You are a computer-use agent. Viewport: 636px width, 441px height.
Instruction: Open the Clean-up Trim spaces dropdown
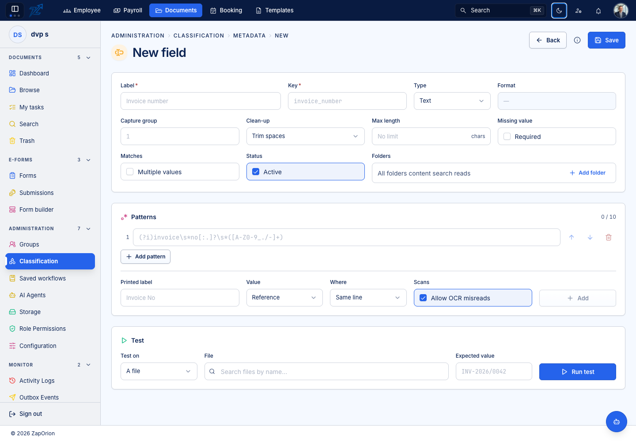[x=305, y=136]
